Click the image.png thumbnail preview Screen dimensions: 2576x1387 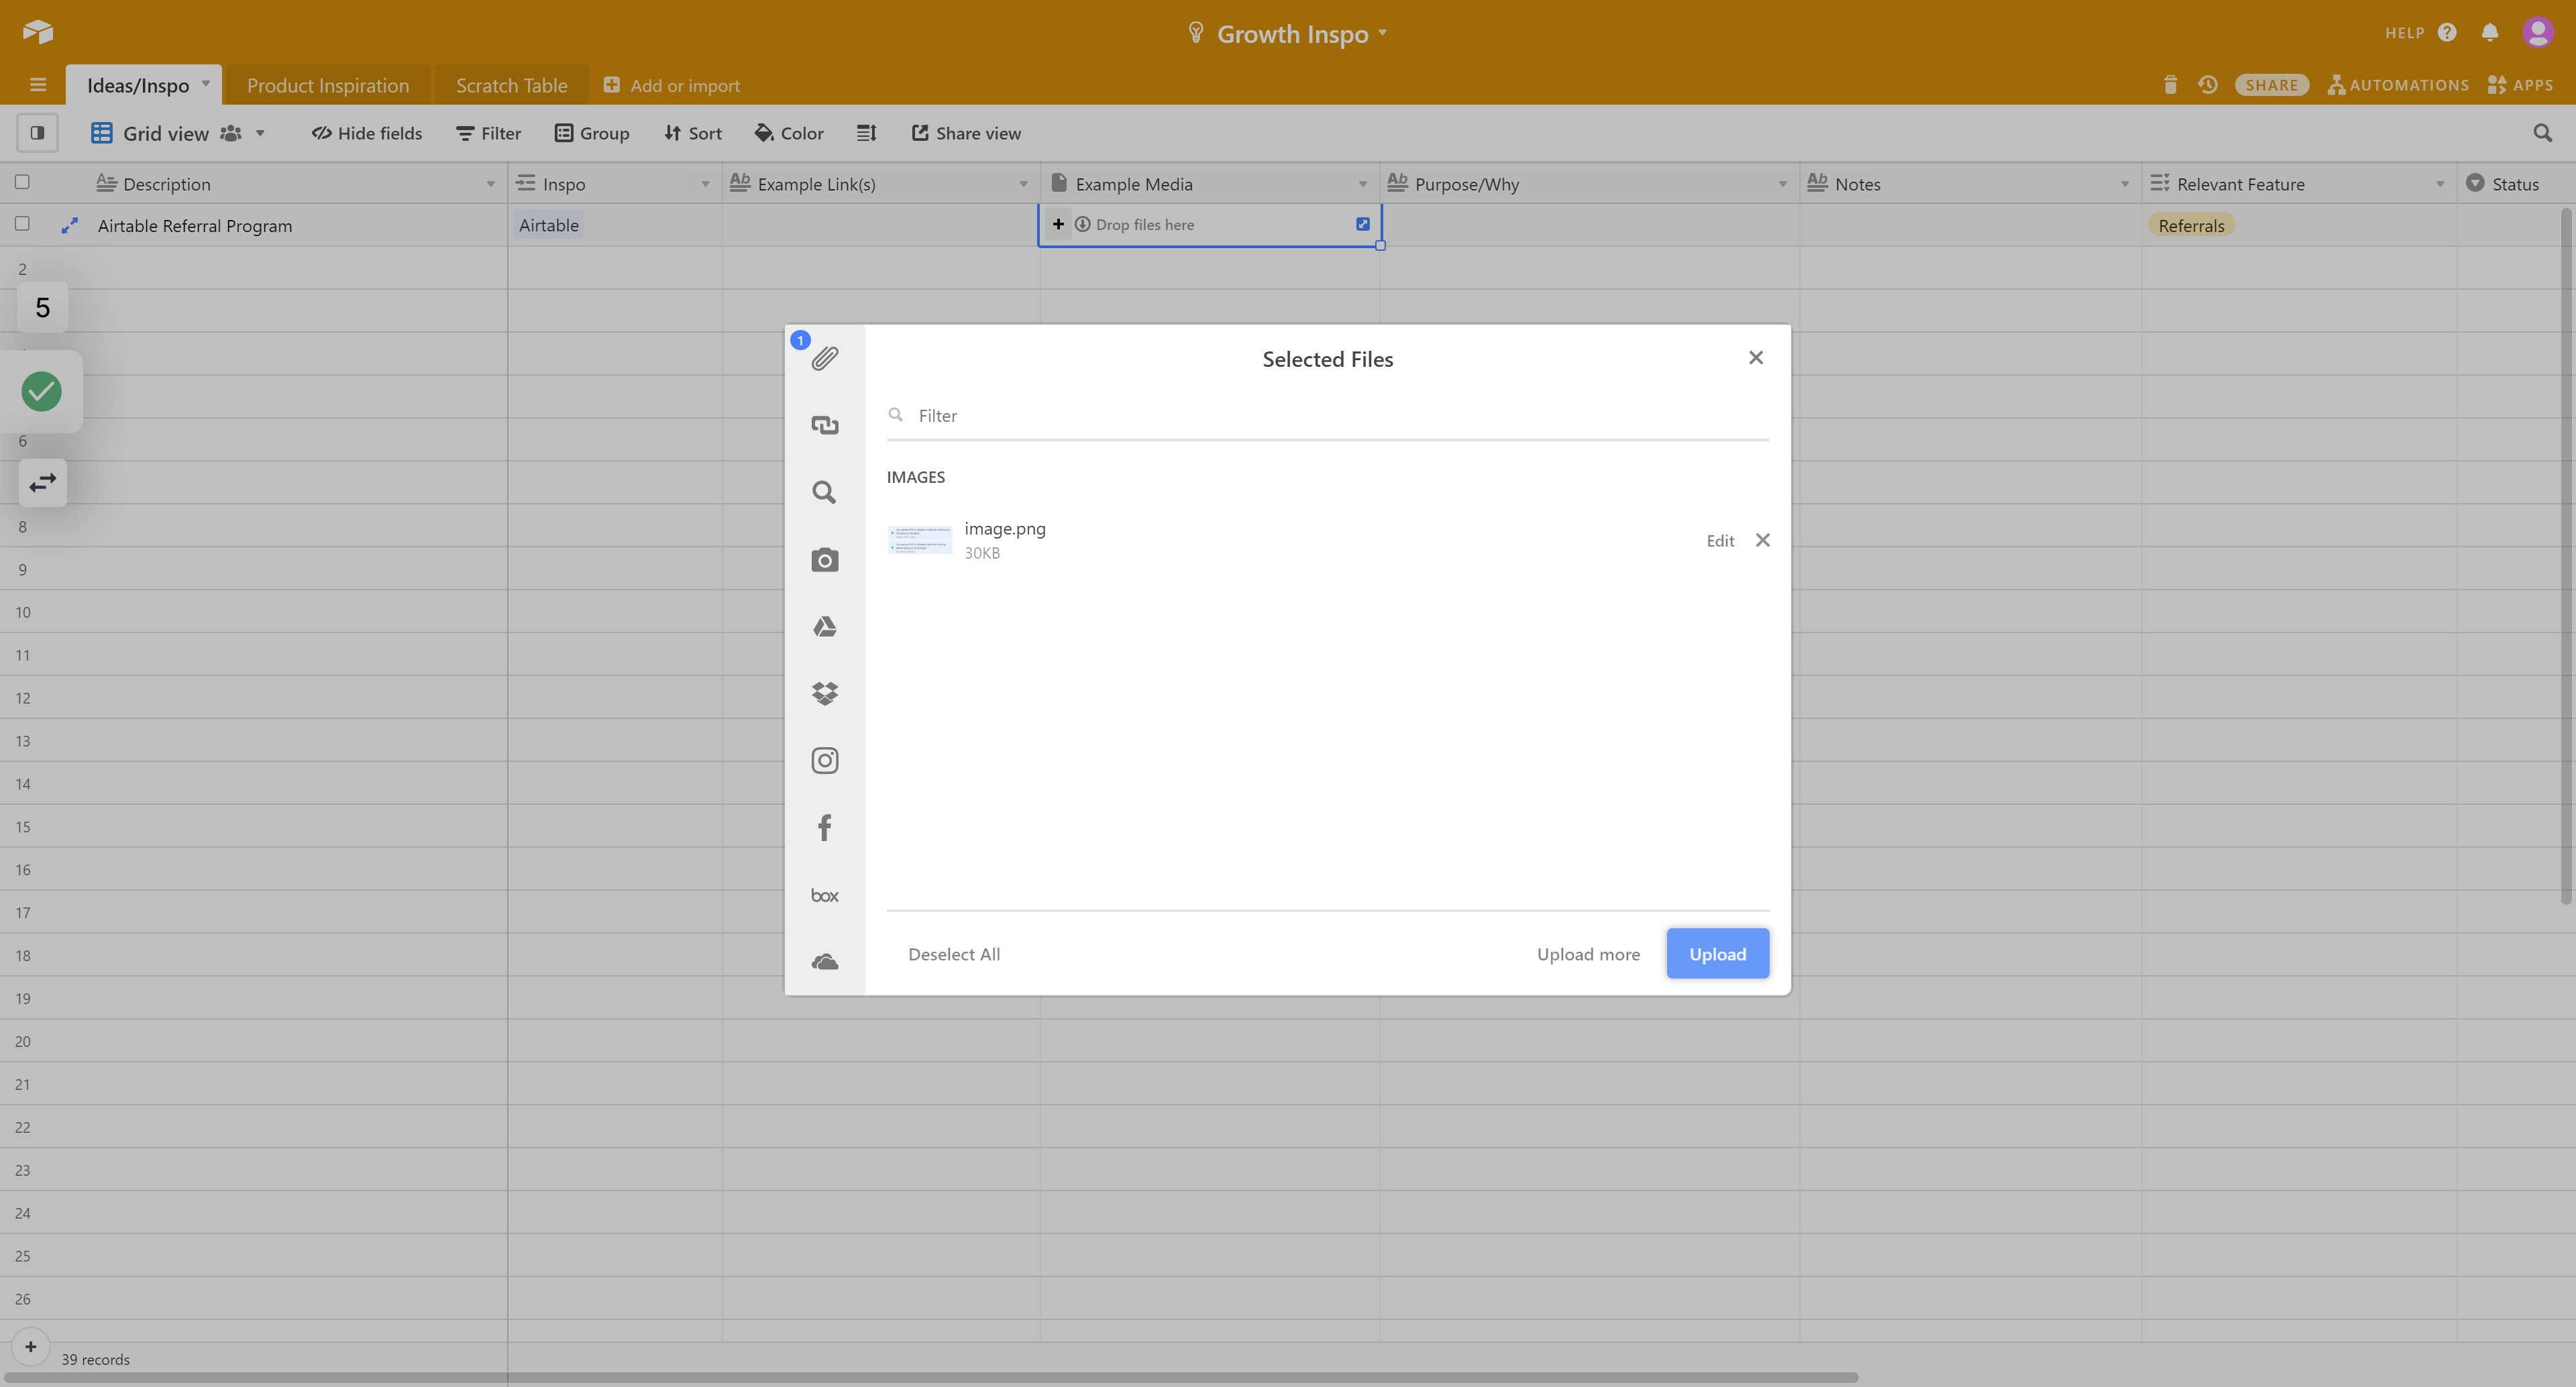tap(920, 540)
